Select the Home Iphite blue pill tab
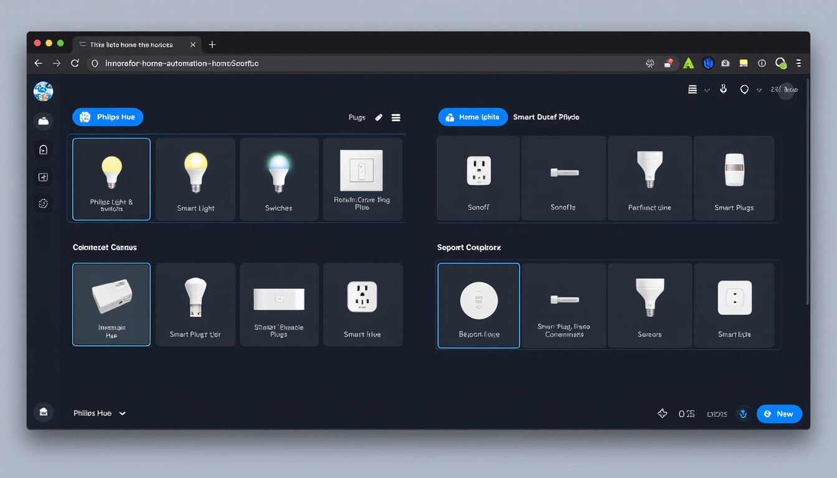 473,117
